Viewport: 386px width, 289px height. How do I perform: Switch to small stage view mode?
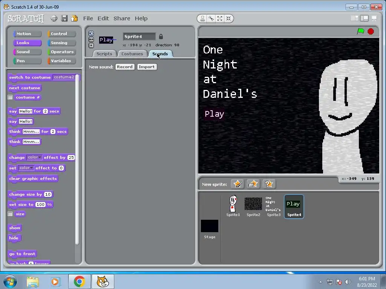click(354, 18)
